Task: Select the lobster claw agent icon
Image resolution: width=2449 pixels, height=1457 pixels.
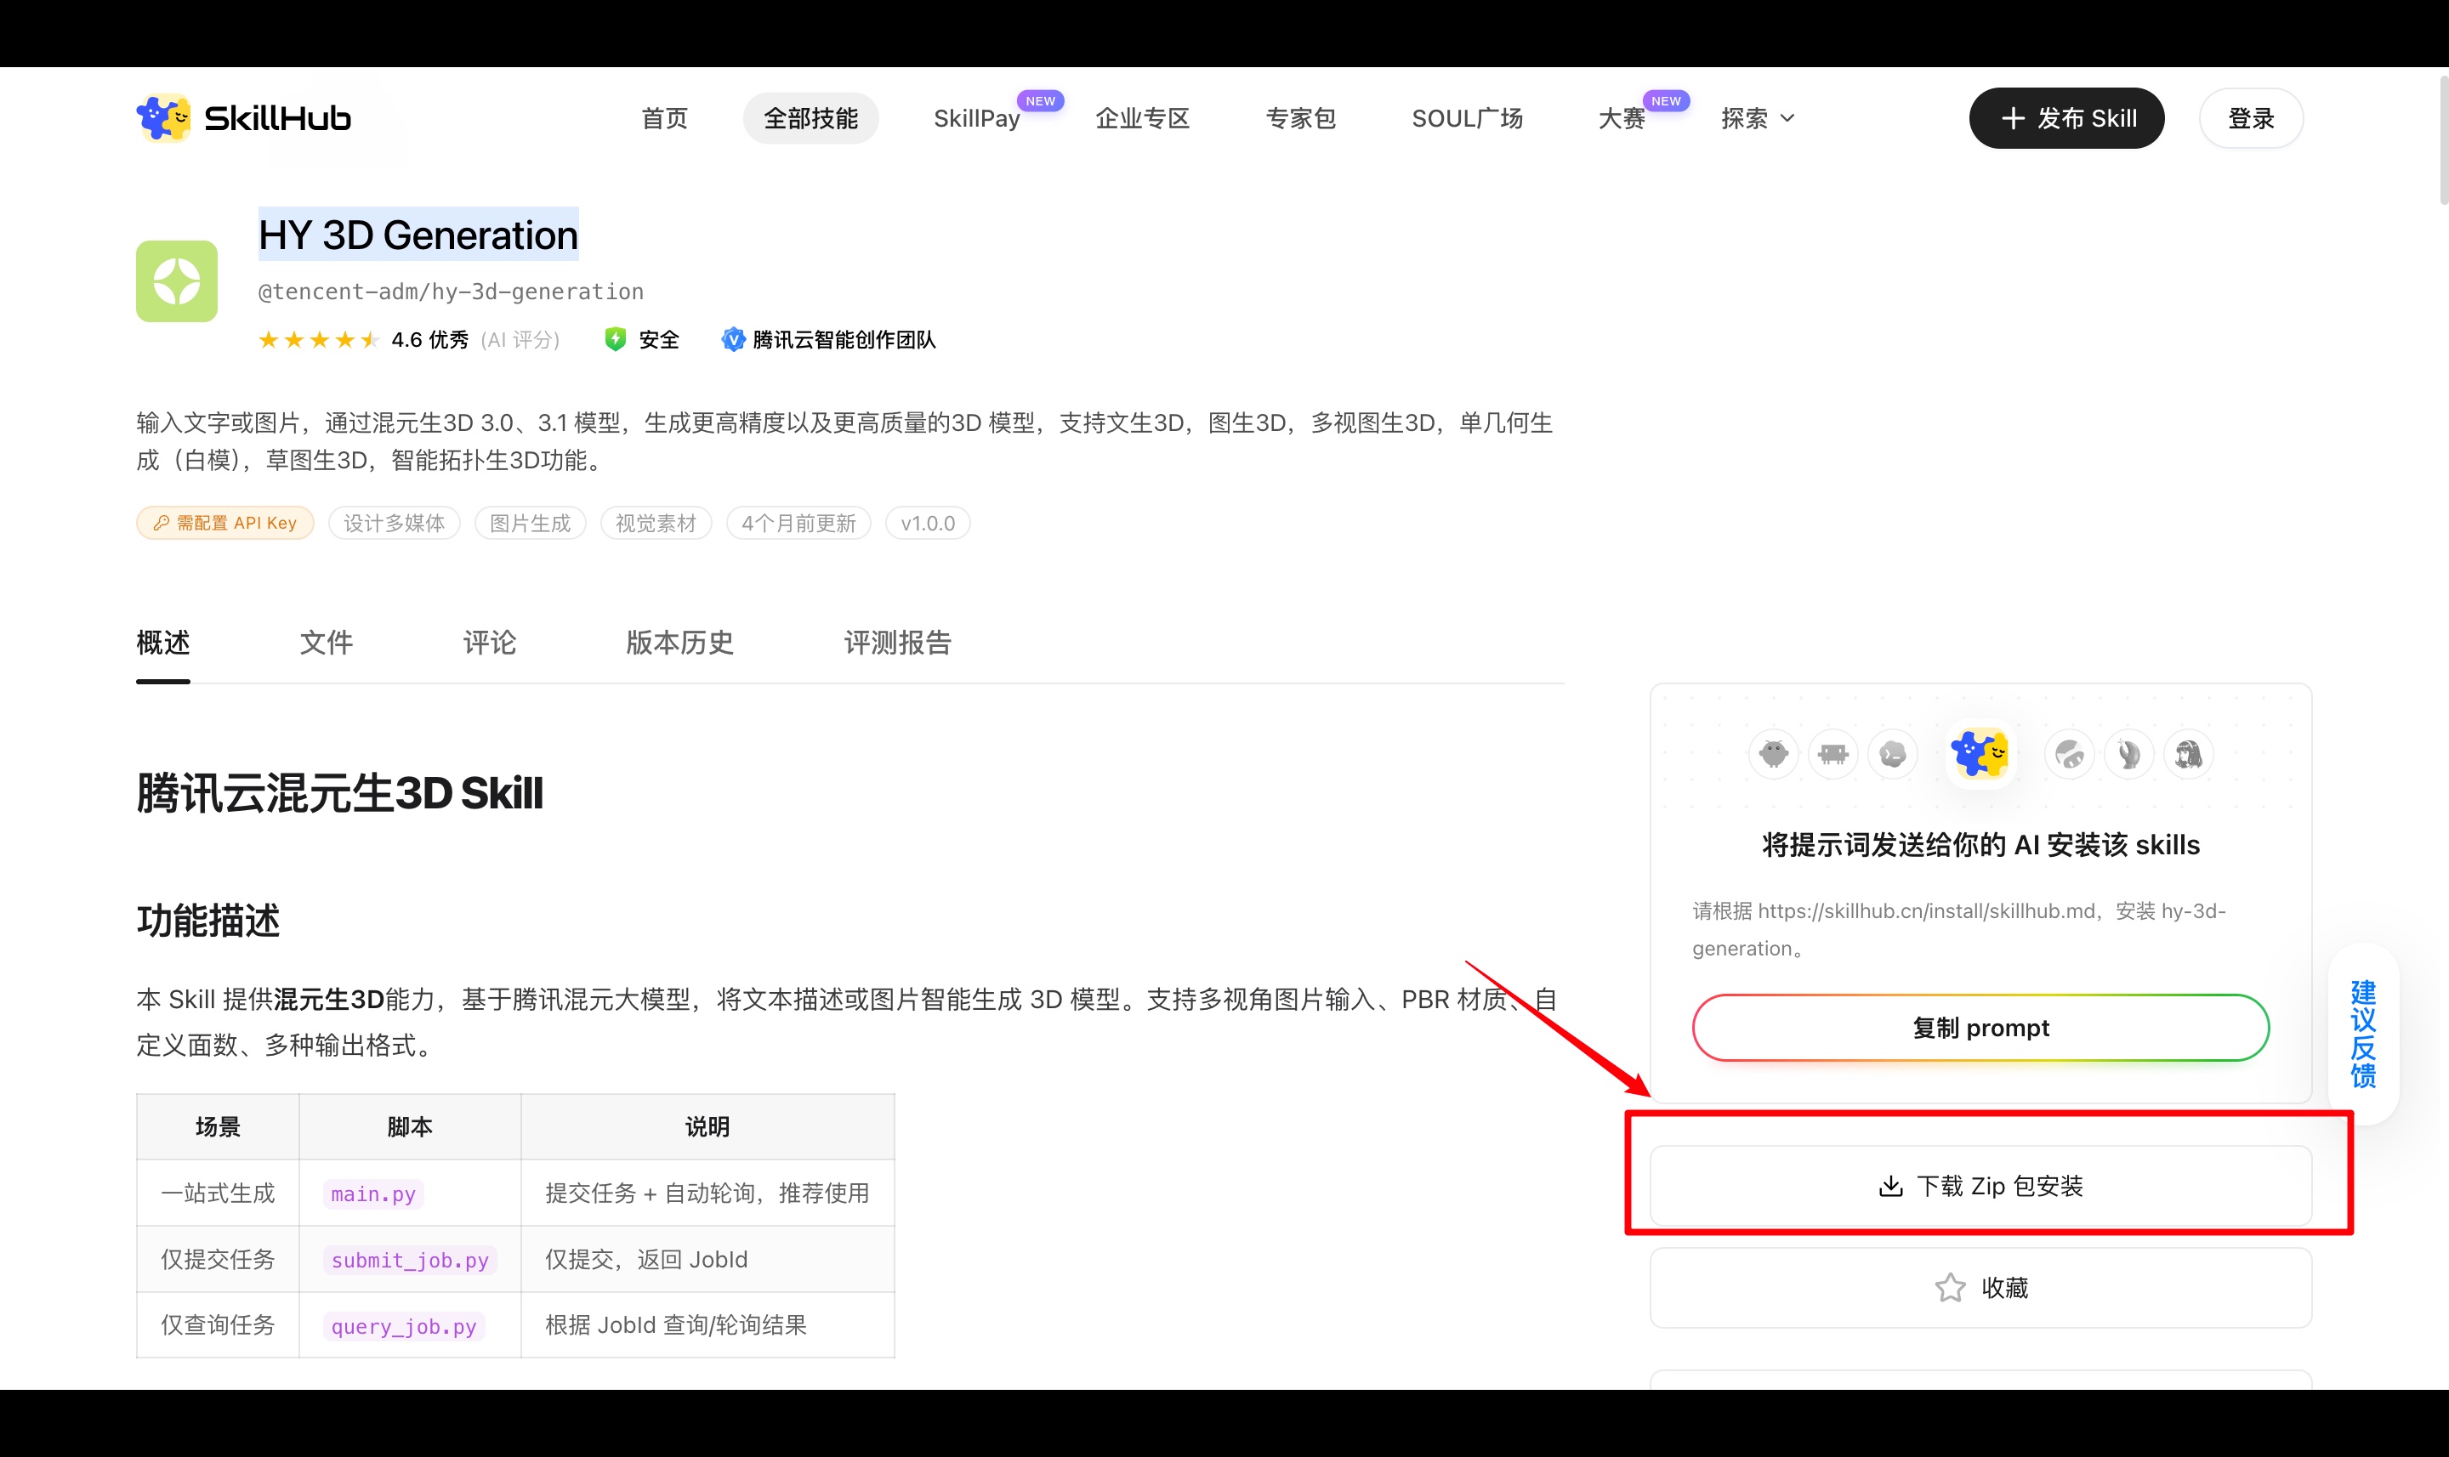Action: tap(2129, 754)
